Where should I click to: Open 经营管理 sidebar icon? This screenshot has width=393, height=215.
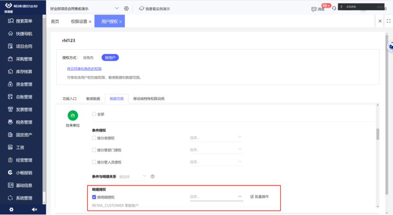(10, 160)
